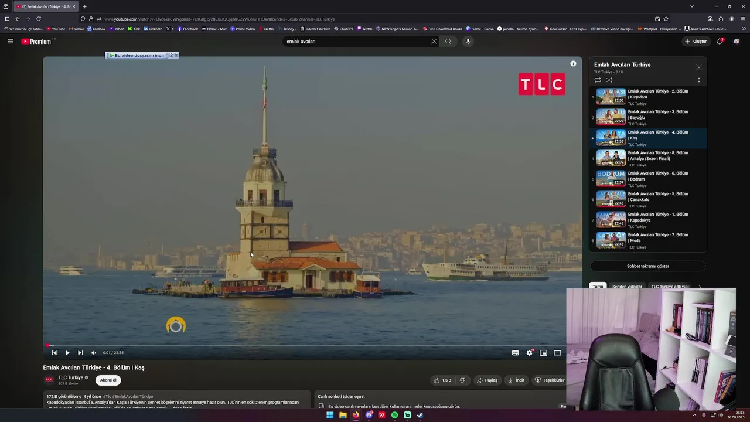Open the player settings gear
Image resolution: width=750 pixels, height=422 pixels.
click(x=530, y=353)
